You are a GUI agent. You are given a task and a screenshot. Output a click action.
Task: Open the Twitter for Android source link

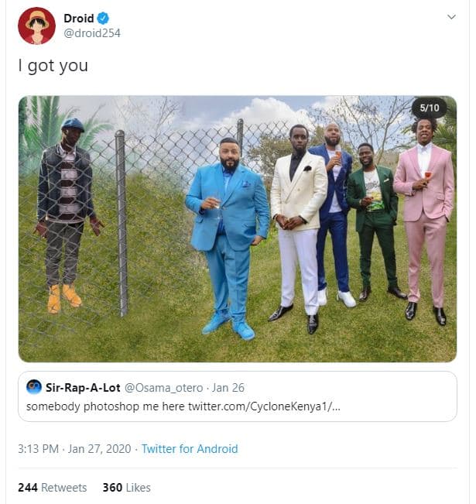190,449
